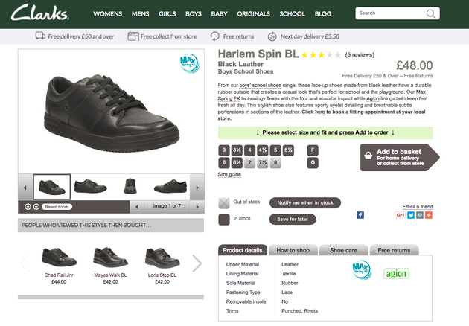Share via Google+ icon
Screen dimensions: 469x326
tap(400, 215)
